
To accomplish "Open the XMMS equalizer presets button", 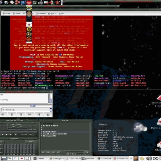I will 32,141.
